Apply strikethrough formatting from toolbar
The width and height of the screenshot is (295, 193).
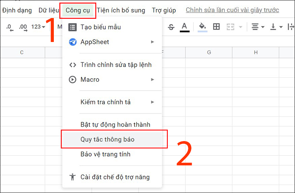tap(171, 27)
